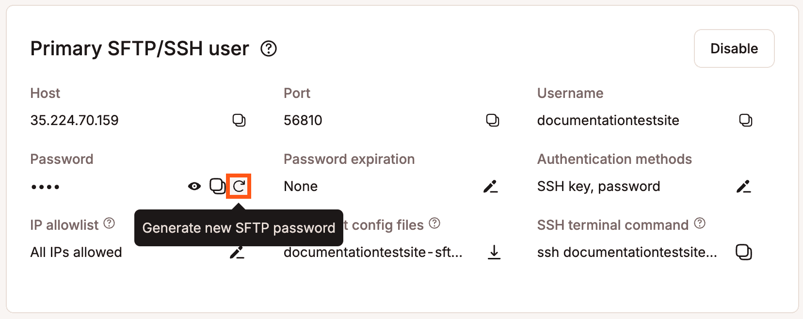803x319 pixels.
Task: Click the None password expiration value
Action: point(301,186)
